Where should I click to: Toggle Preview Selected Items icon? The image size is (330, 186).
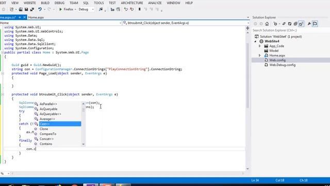coord(315,24)
